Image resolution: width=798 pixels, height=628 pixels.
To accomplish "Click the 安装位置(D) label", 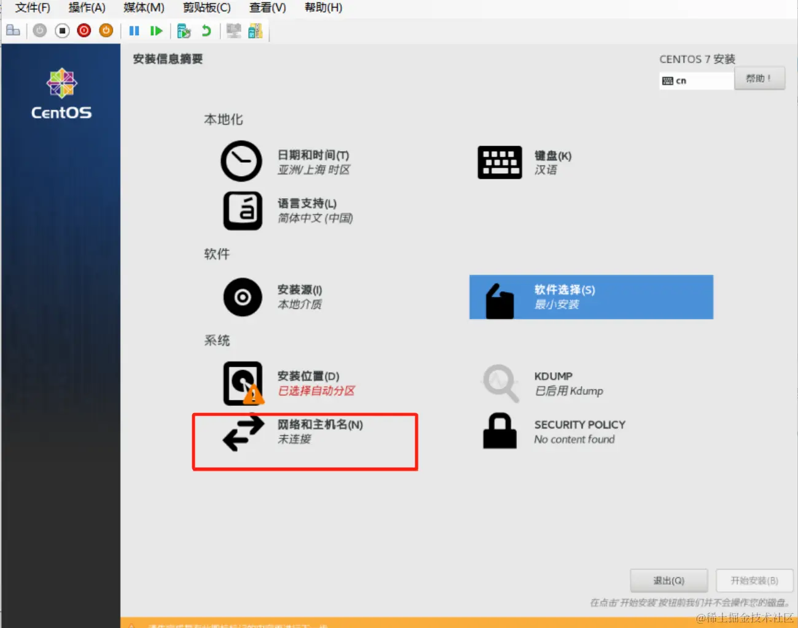I will tap(308, 376).
